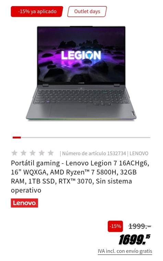Image resolution: width=163 pixels, height=261 pixels.
Task: Open the 'IVA incl. con envío gratis' link
Action: (x=125, y=251)
